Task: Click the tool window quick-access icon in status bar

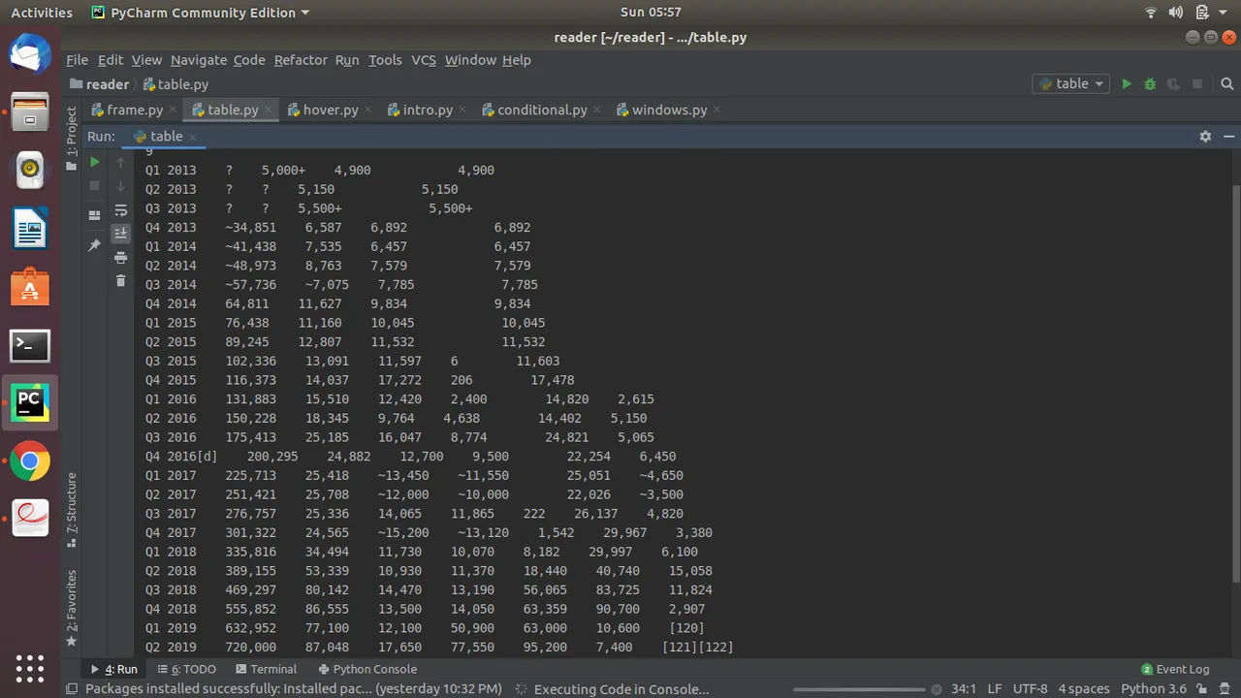Action: [x=72, y=689]
